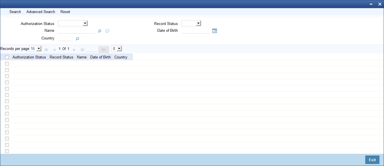This screenshot has width=384, height=166.
Task: Open the Record Status dropdown
Action: (x=191, y=23)
